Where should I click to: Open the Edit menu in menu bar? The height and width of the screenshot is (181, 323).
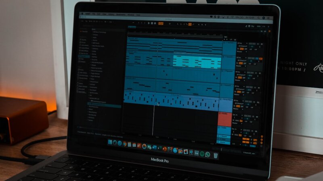pos(99,14)
